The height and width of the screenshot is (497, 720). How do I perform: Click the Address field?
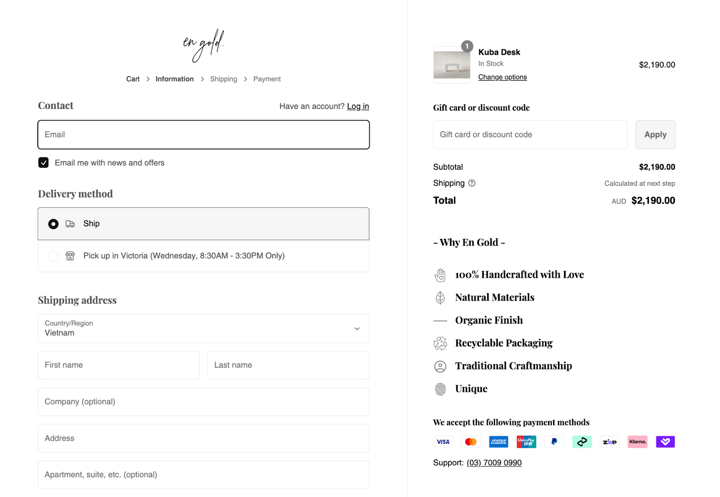(x=203, y=438)
